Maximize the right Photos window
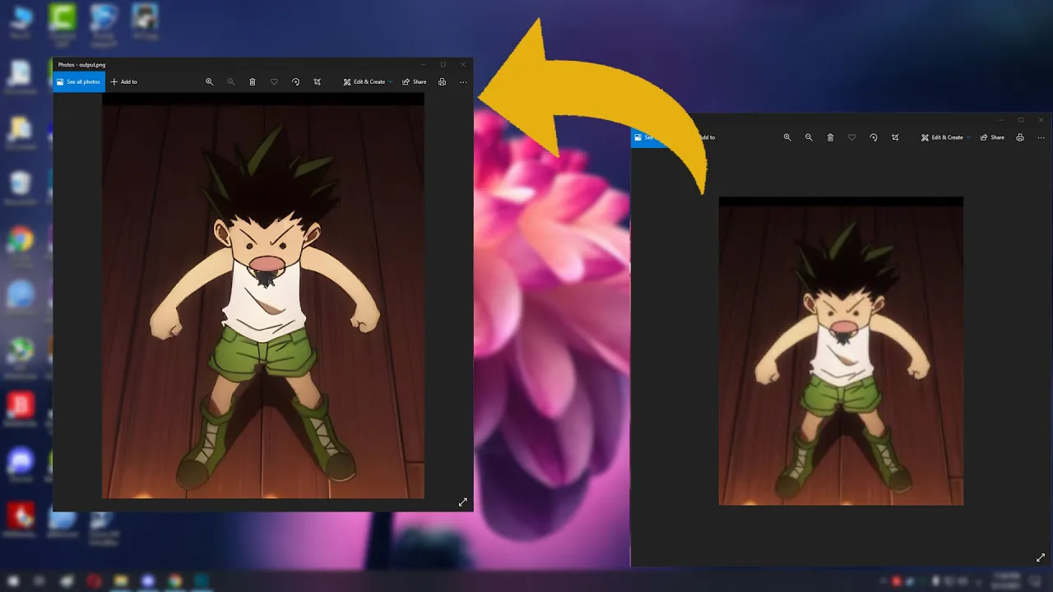This screenshot has width=1053, height=592. [x=1021, y=120]
